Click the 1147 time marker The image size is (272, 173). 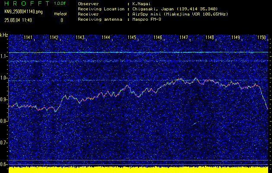(x=184, y=37)
